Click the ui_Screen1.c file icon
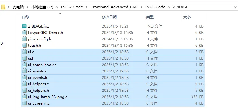This screenshot has height=111, width=238. coord(24,103)
